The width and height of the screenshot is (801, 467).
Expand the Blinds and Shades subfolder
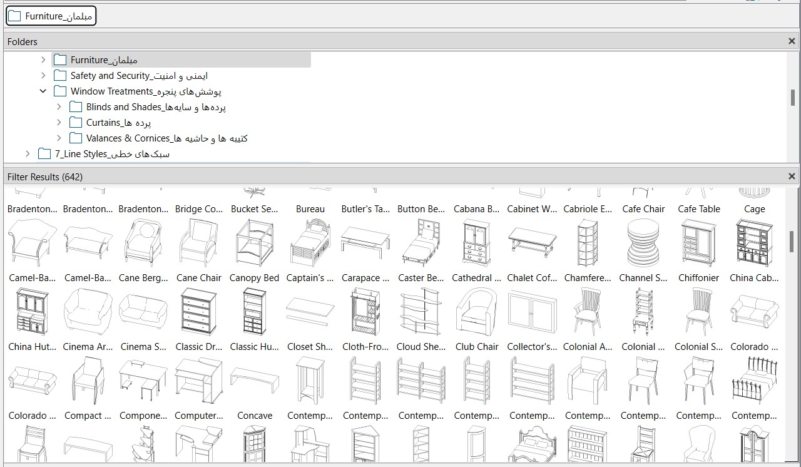(59, 107)
